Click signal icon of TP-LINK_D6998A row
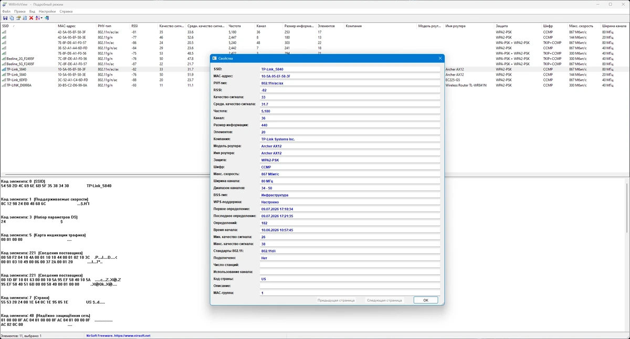This screenshot has height=339, width=630. 4,85
